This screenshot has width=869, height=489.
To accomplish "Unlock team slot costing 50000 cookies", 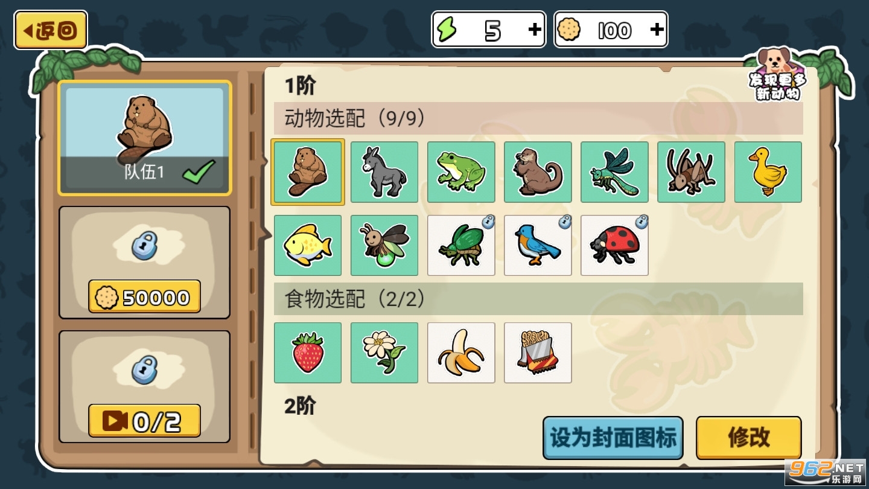I will tap(144, 296).
